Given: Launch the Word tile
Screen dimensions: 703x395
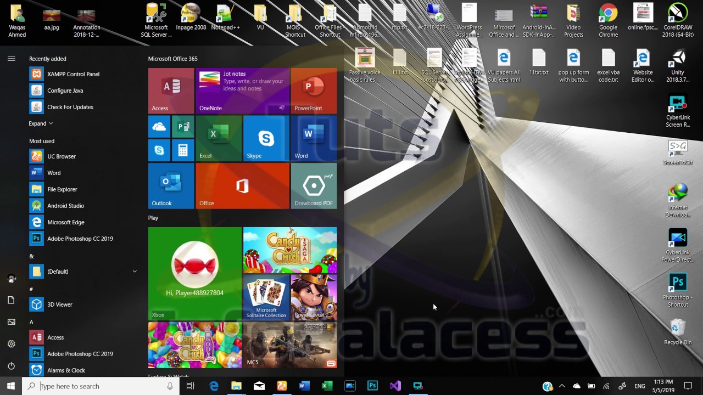Looking at the screenshot, I should (314, 138).
